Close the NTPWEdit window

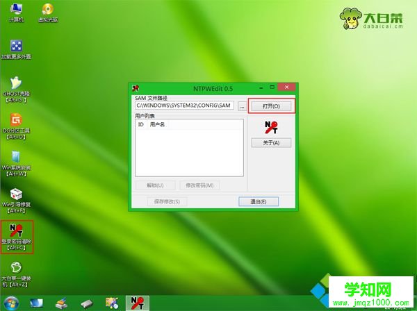click(286, 87)
